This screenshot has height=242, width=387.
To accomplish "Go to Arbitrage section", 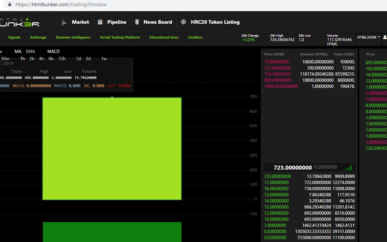I will coord(38,37).
